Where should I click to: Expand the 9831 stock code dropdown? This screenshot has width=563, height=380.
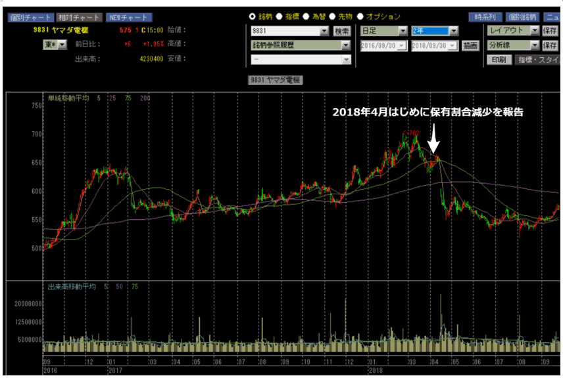[323, 31]
